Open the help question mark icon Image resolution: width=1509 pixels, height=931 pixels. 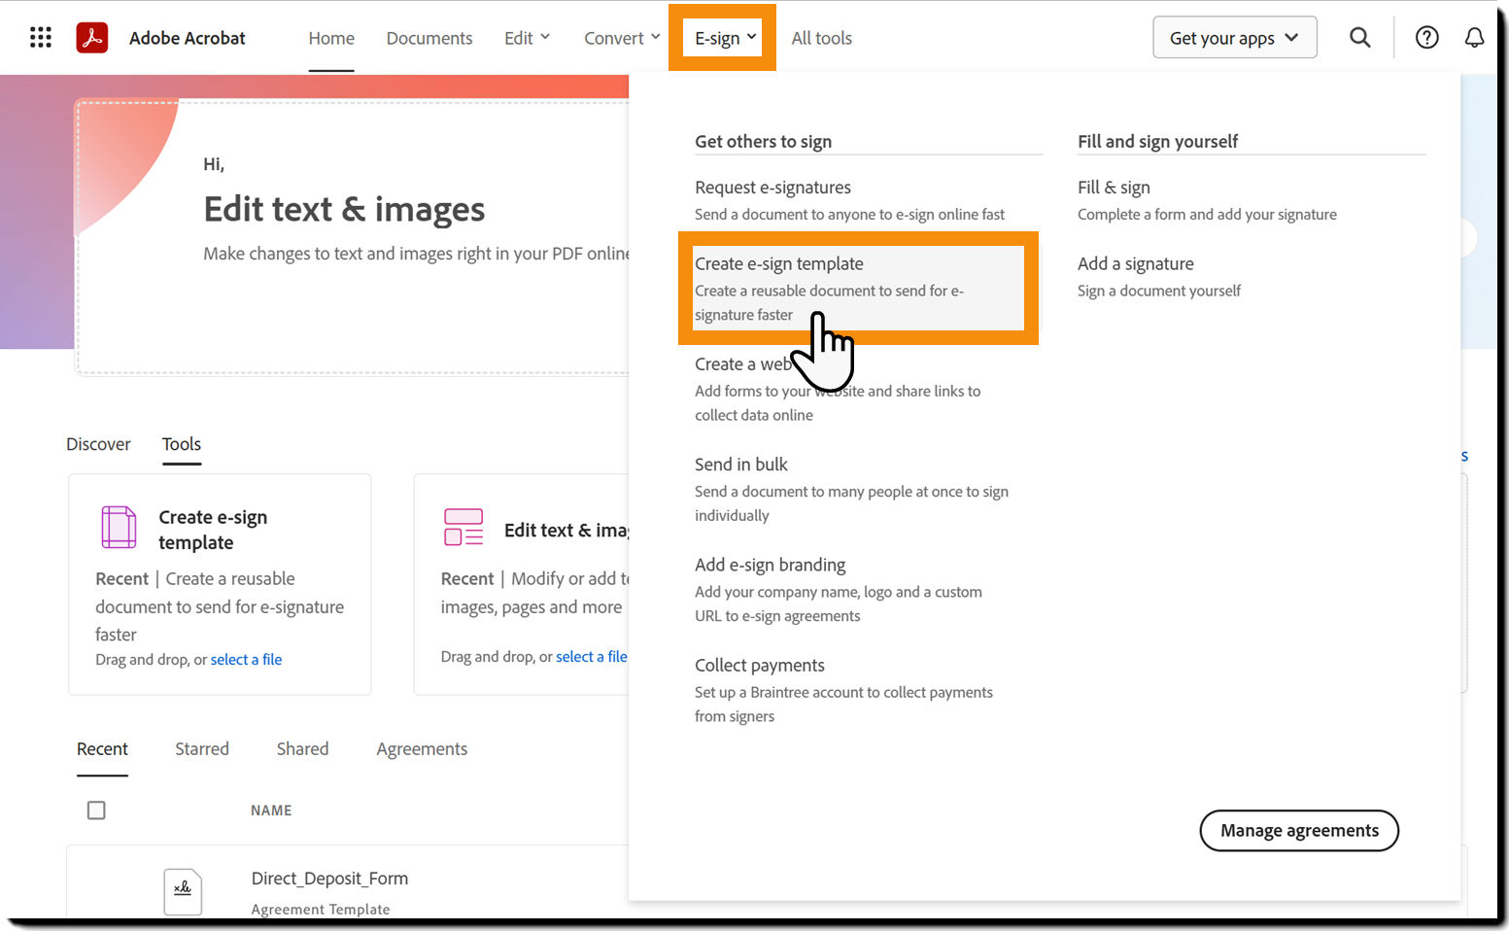point(1426,38)
